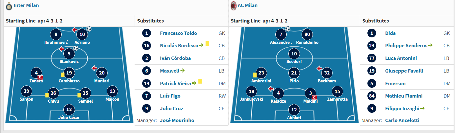The height and width of the screenshot is (133, 455).
Task: Click Zanetti's captain armband icon
Action: click(40, 77)
